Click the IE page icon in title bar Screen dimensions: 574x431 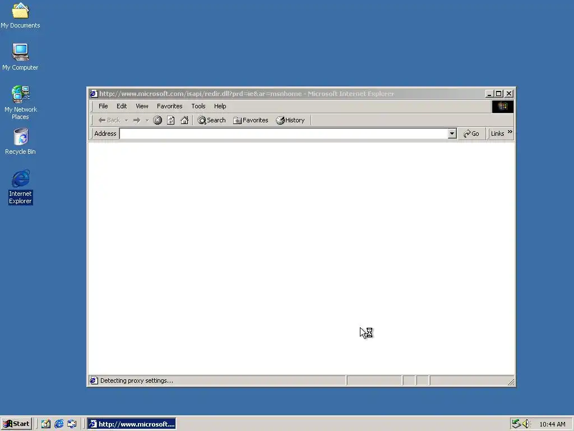94,94
